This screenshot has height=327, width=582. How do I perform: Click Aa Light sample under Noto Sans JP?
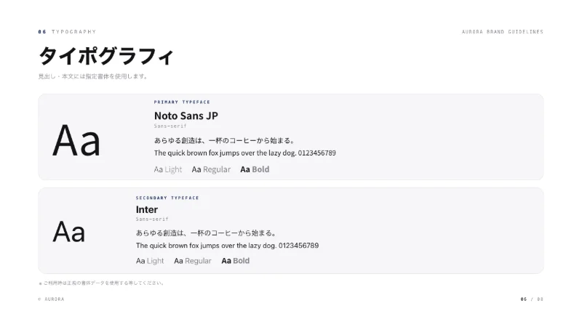(x=168, y=169)
